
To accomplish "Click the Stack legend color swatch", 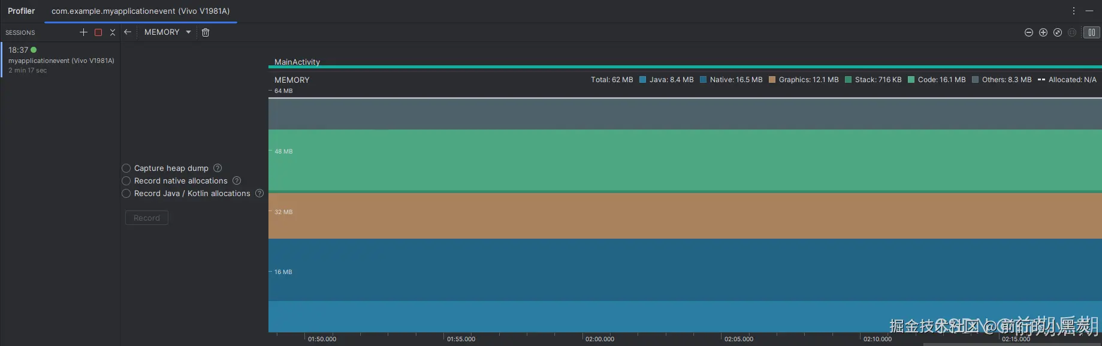I will tap(848, 80).
